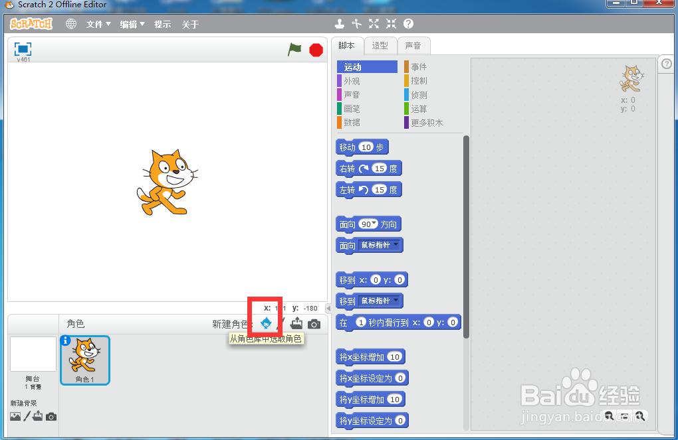
Task: Click value in 将y坐标增加 block
Action: 394,399
